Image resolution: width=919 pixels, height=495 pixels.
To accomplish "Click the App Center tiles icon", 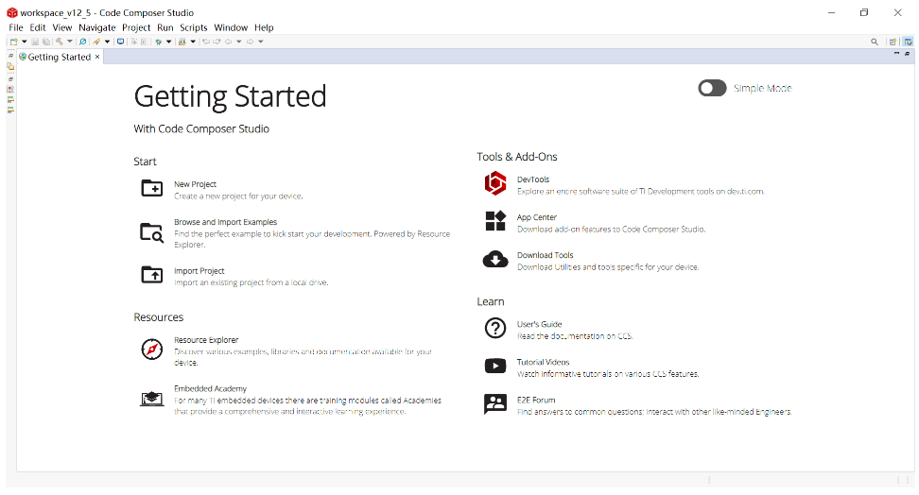I will (x=495, y=221).
